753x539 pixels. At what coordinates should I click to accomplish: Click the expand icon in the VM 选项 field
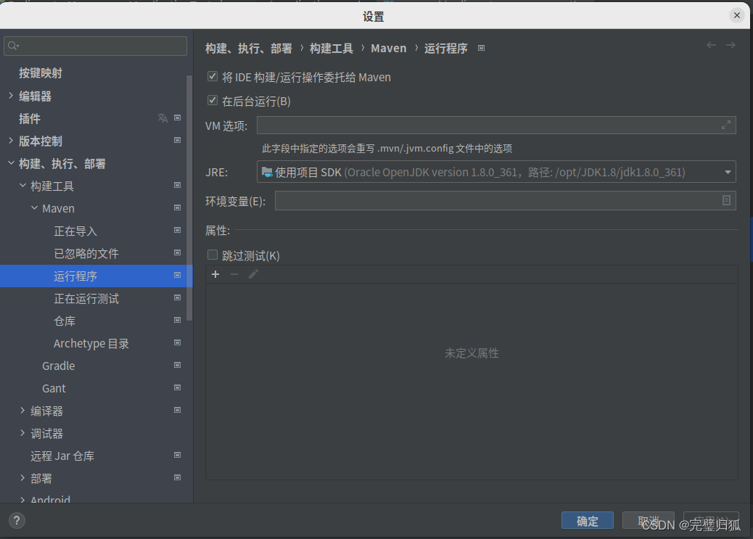pos(725,125)
